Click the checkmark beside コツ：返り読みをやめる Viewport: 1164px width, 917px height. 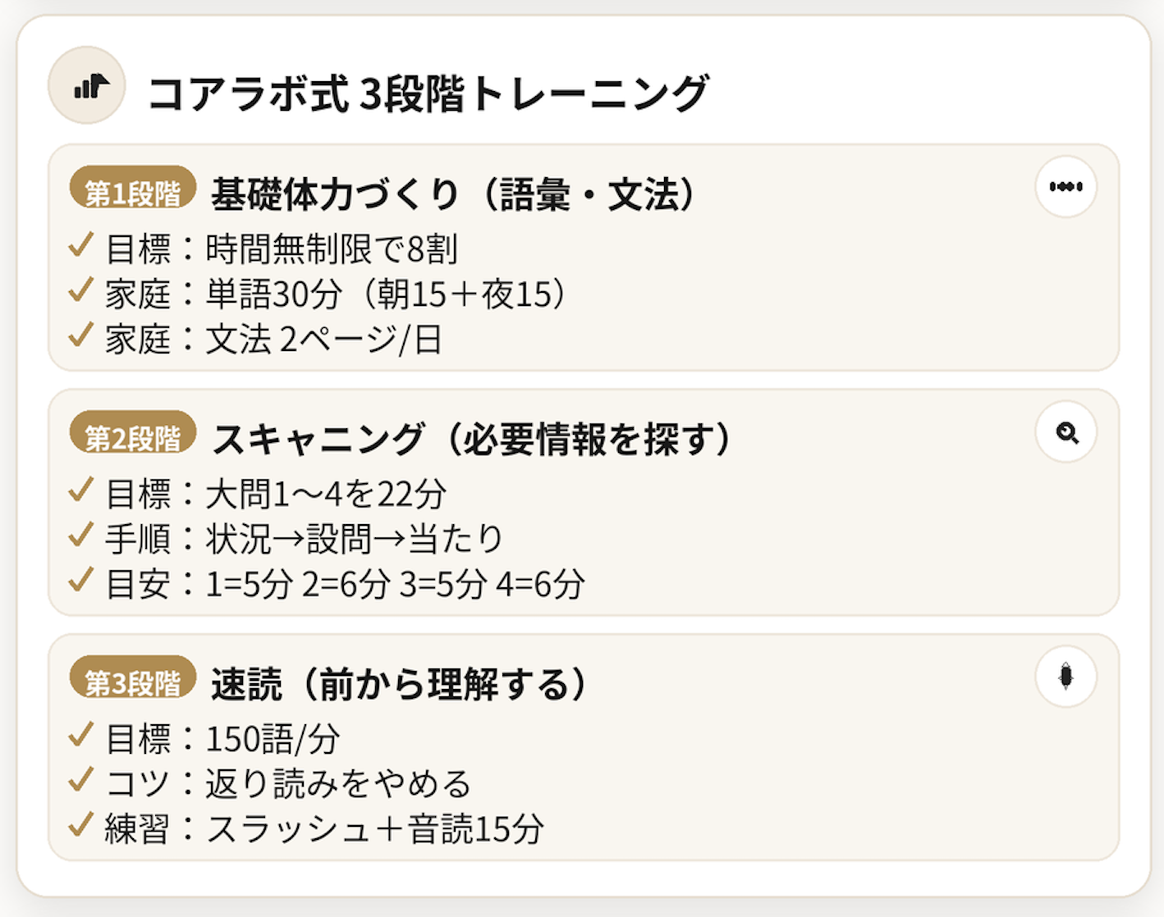[x=80, y=780]
